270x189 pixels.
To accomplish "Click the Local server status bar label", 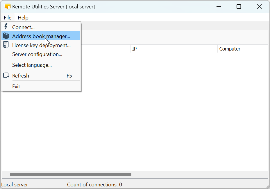I will [x=15, y=185].
